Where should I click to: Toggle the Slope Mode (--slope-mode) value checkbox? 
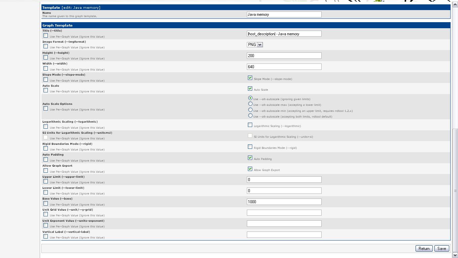[x=250, y=78]
